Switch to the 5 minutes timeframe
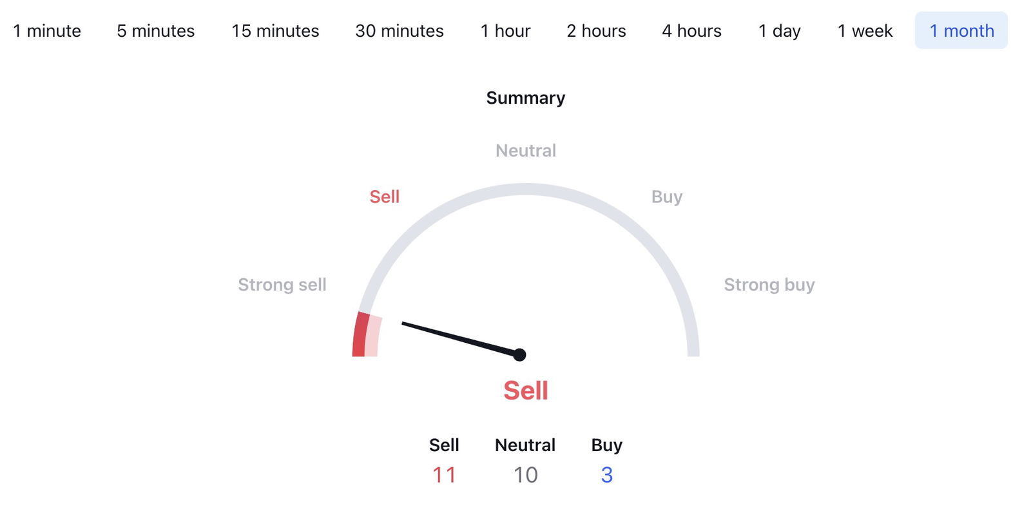 click(156, 31)
